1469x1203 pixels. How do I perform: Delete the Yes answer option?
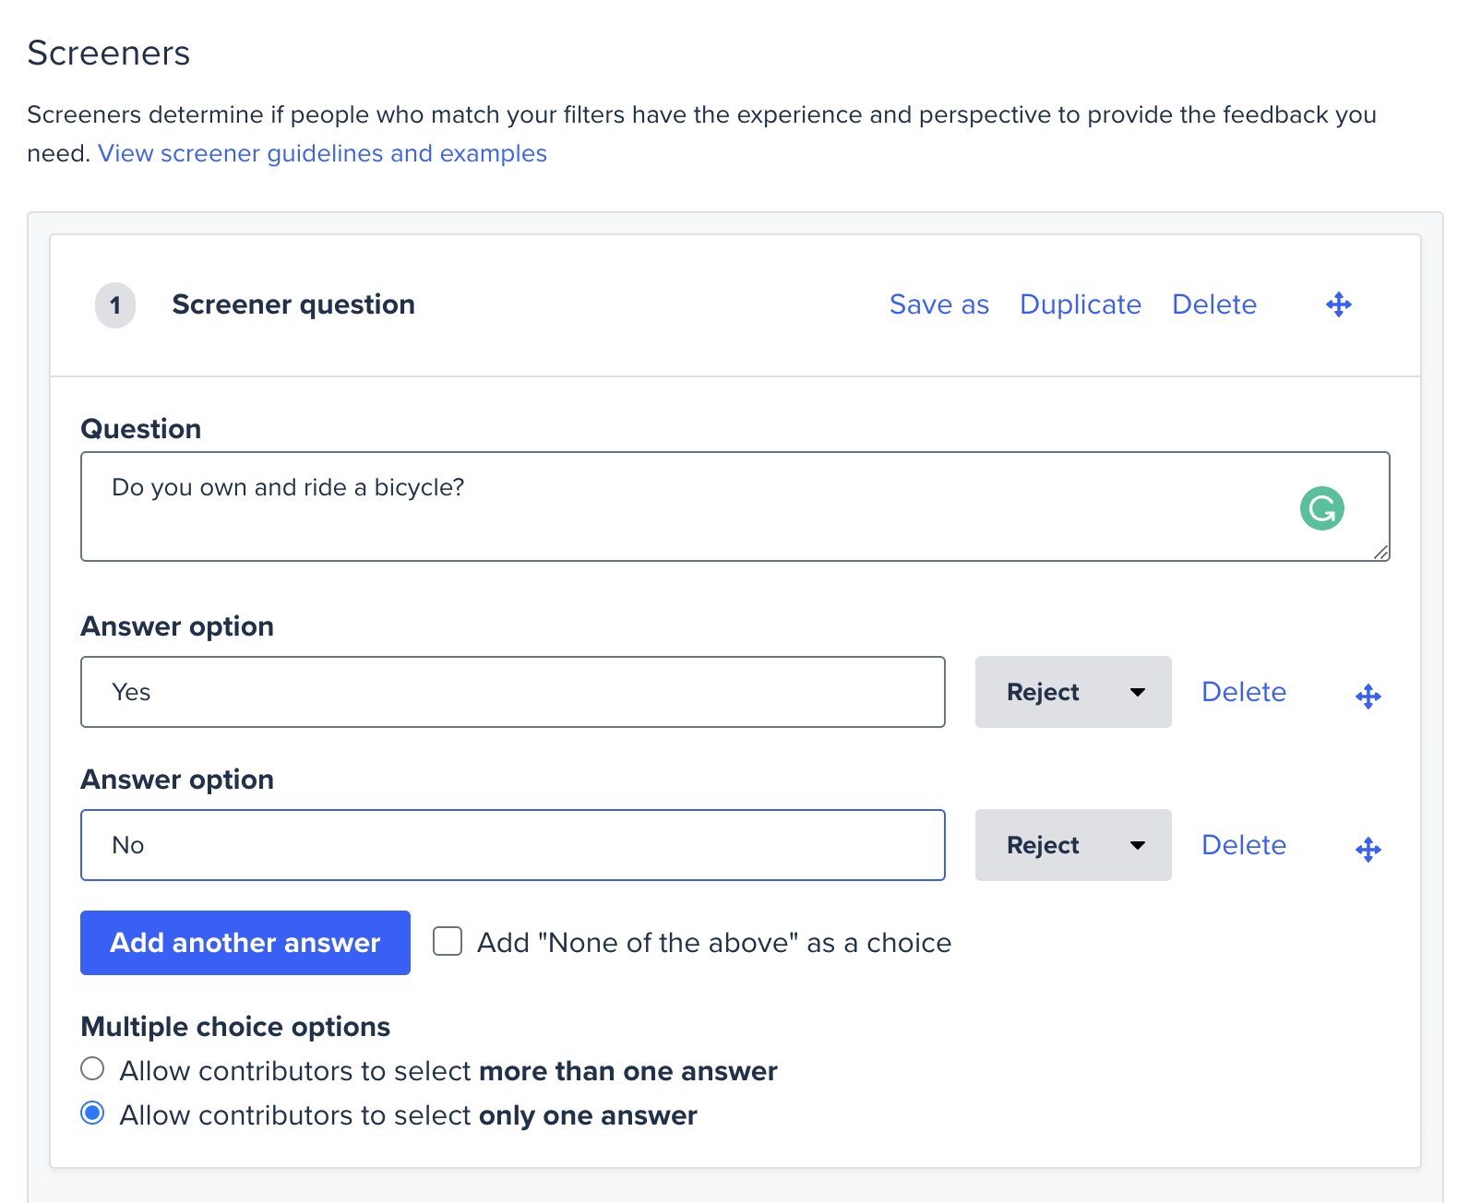pyautogui.click(x=1243, y=692)
